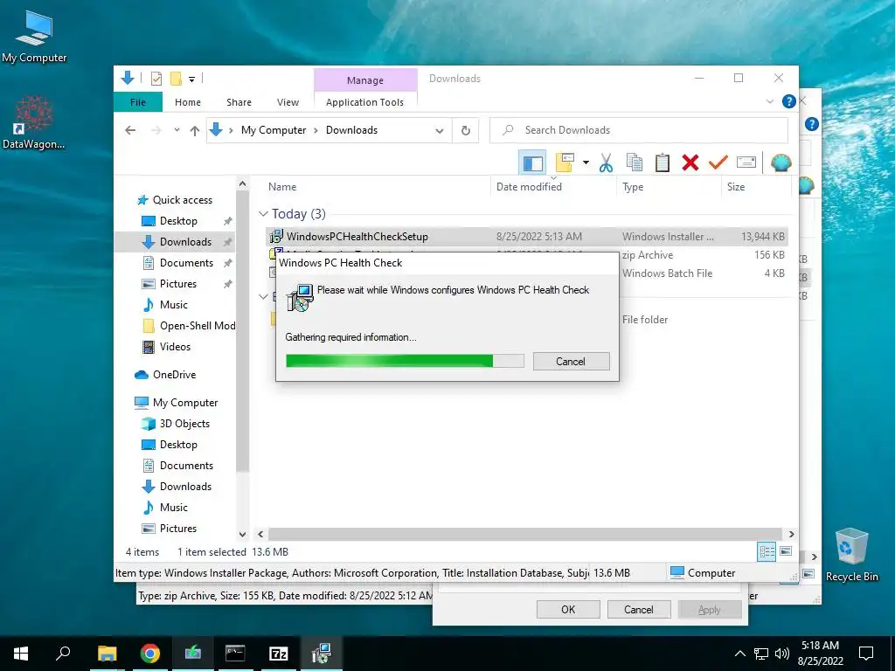Click the red X Delete icon
The width and height of the screenshot is (895, 671).
point(690,163)
